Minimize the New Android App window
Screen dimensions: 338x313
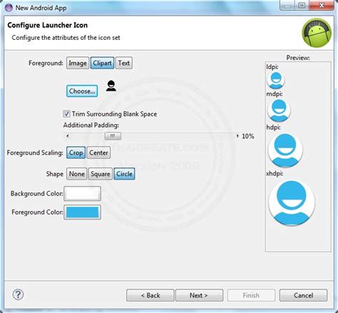point(288,5)
